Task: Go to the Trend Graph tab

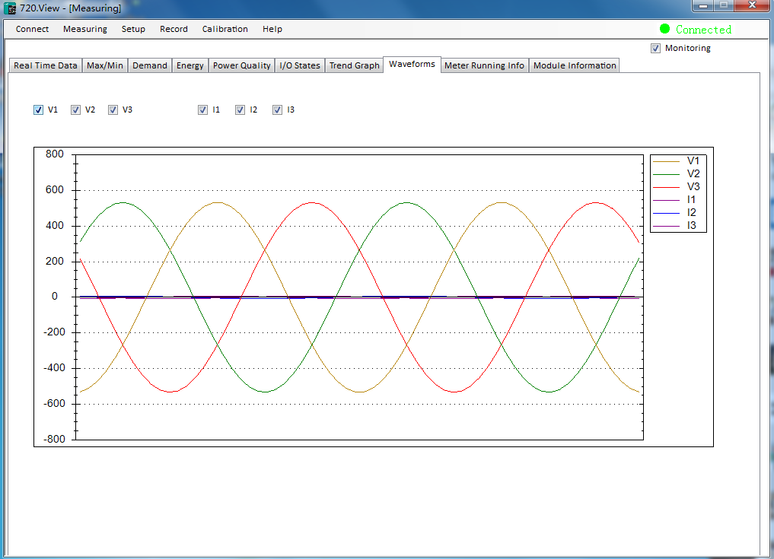Action: point(354,65)
